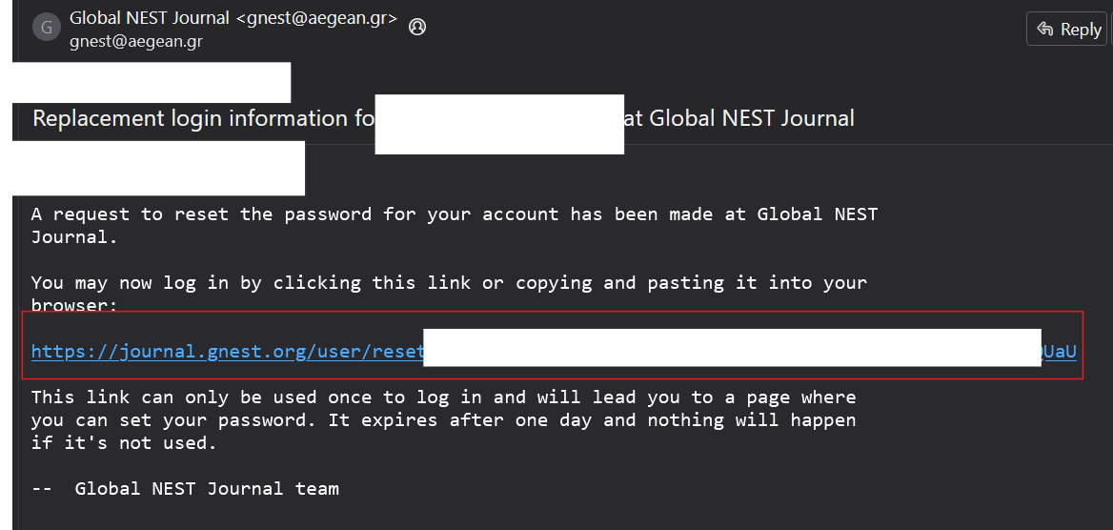Open the contact card icon beside the sender address
The image size is (1113, 530).
tap(416, 27)
